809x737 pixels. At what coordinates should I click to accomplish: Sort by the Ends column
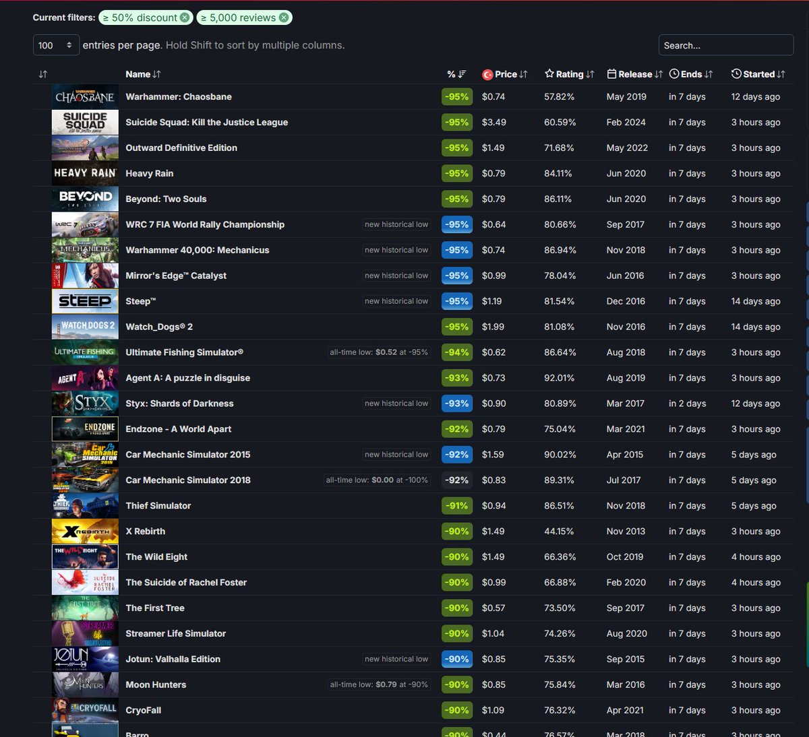click(690, 74)
